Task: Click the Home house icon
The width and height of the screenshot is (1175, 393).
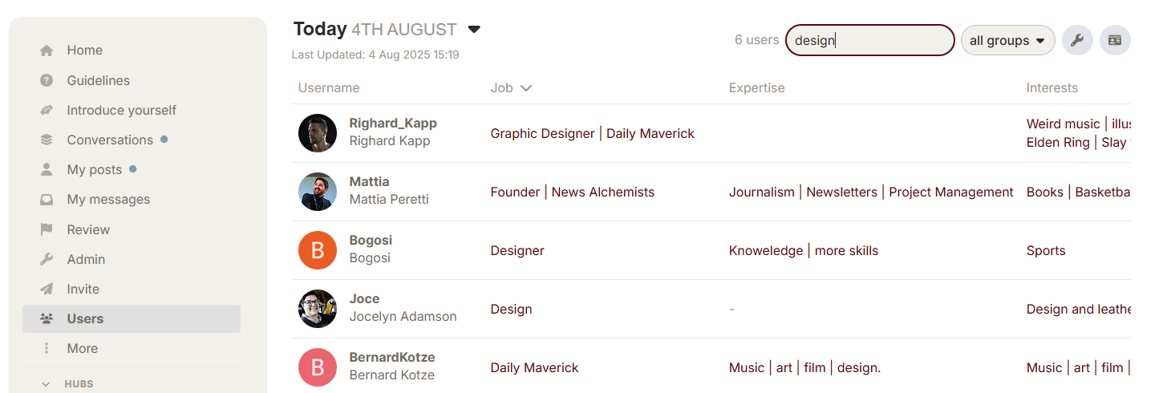Action: [47, 51]
